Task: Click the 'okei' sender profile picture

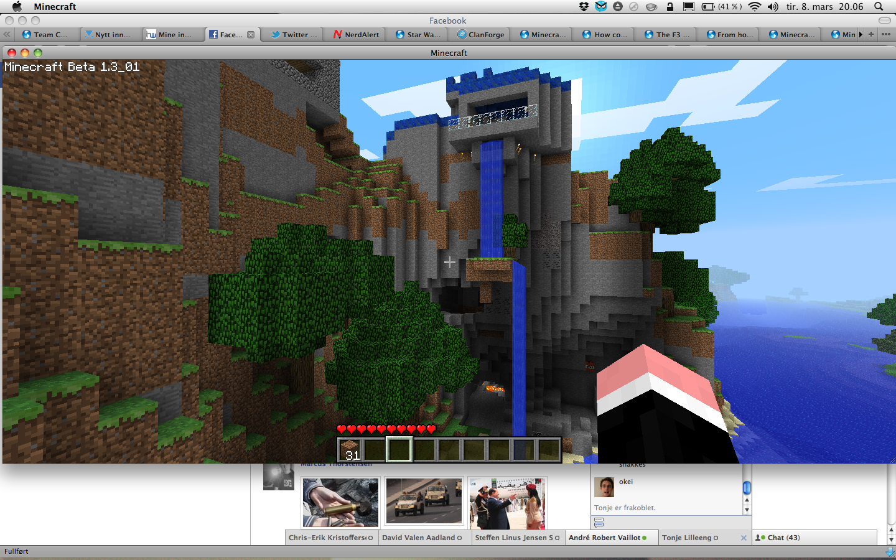Action: pos(604,487)
